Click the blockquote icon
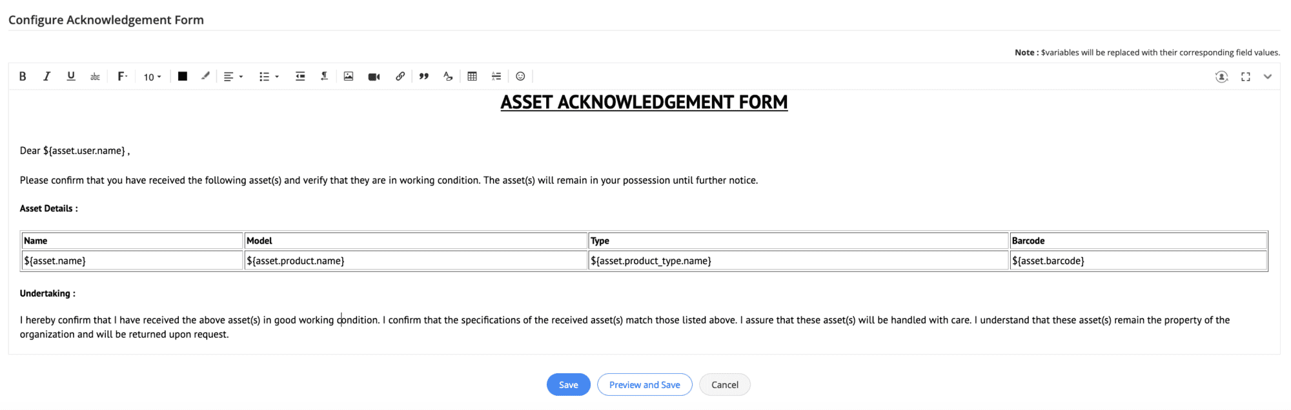1291x410 pixels. click(424, 76)
